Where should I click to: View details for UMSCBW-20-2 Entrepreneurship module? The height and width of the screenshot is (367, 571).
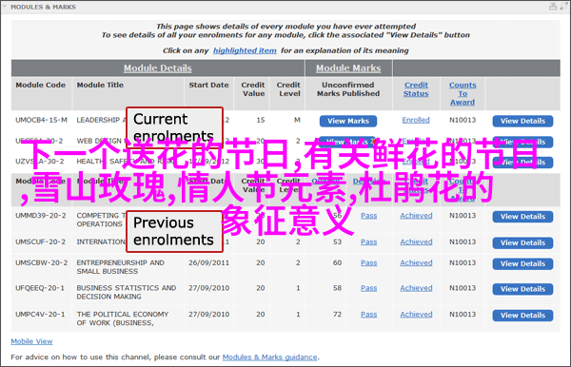point(522,264)
